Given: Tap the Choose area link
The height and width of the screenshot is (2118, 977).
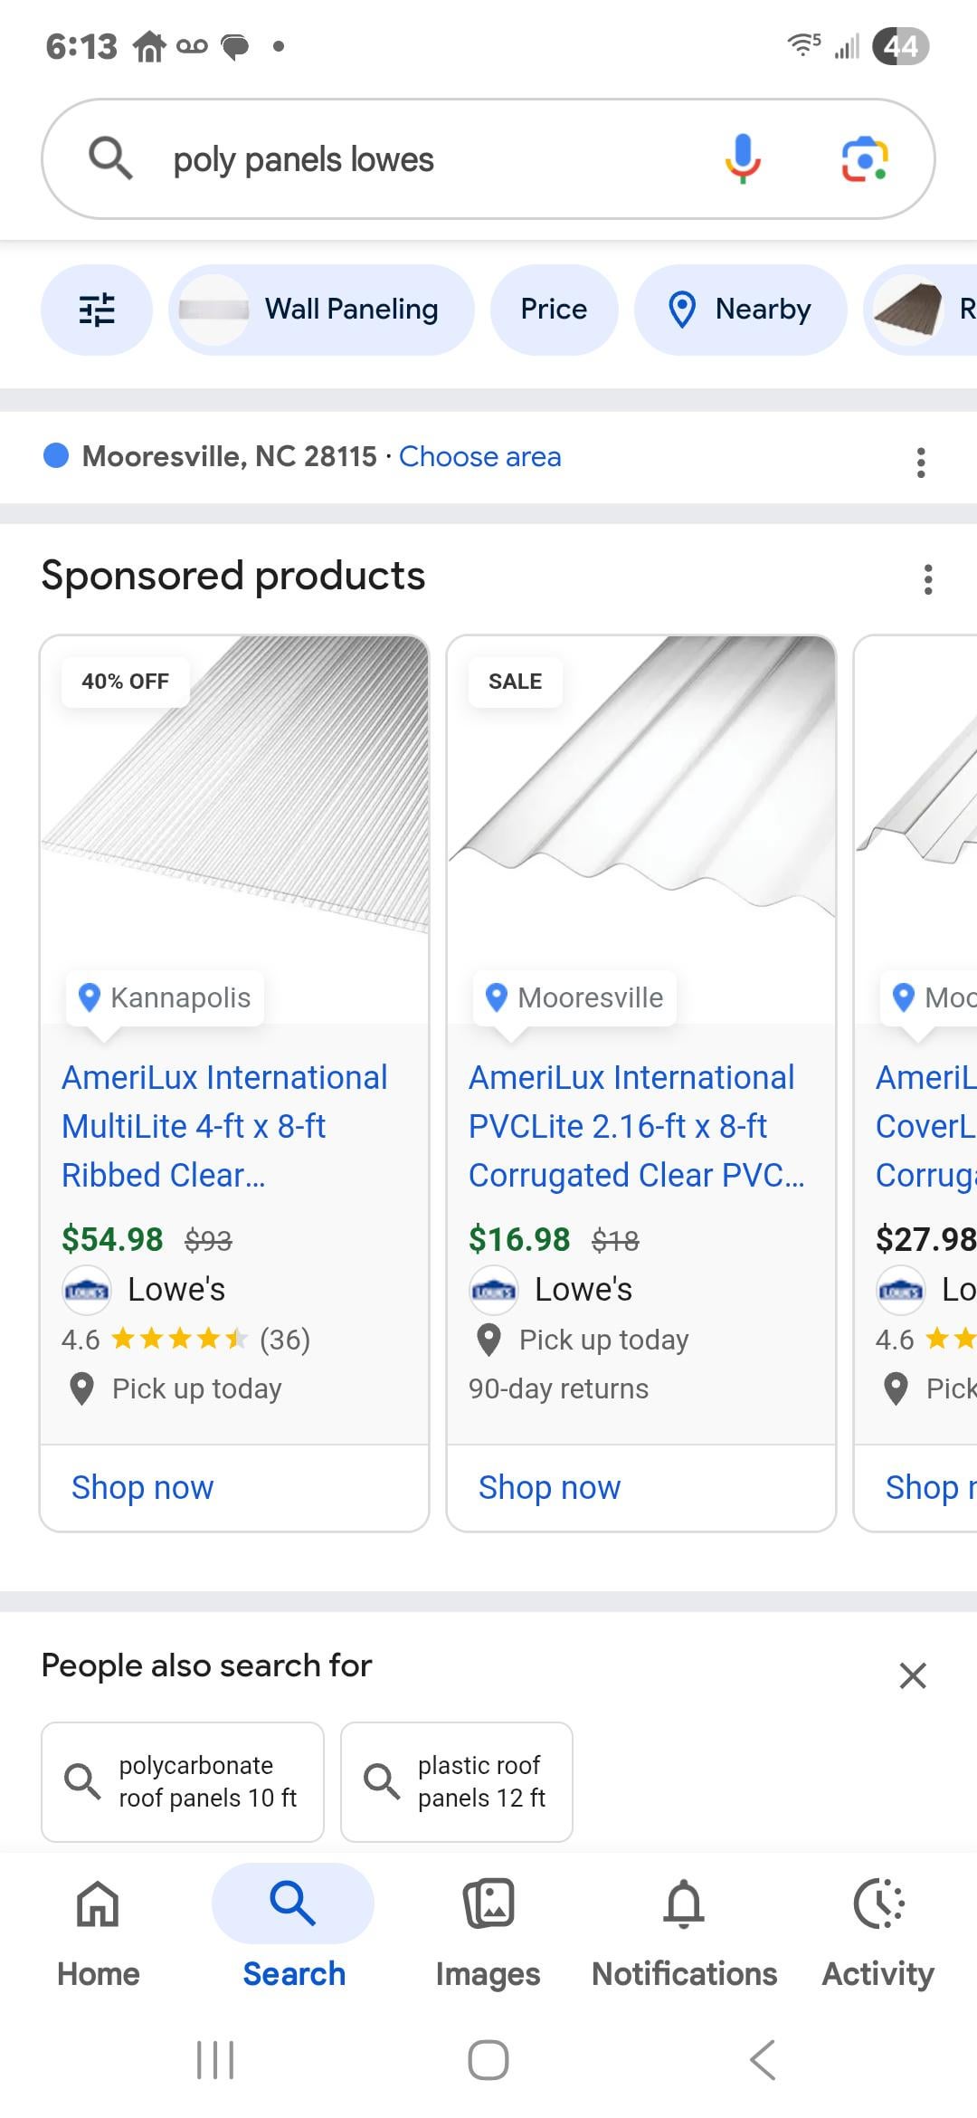Looking at the screenshot, I should (x=479, y=457).
